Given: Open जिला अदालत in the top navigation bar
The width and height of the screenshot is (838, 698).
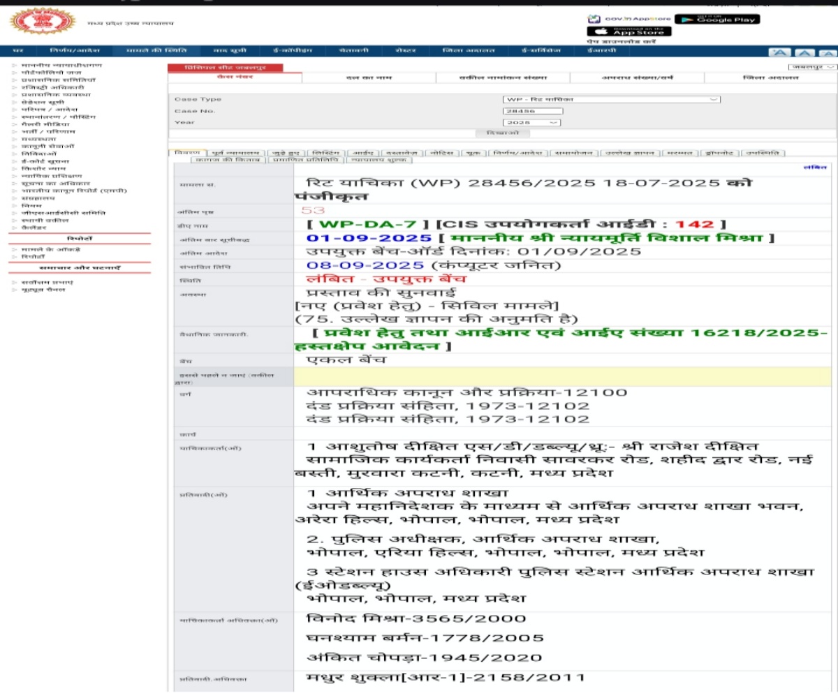Looking at the screenshot, I should (469, 51).
